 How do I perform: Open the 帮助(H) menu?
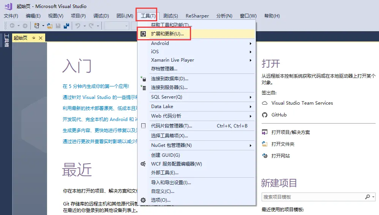coord(272,16)
